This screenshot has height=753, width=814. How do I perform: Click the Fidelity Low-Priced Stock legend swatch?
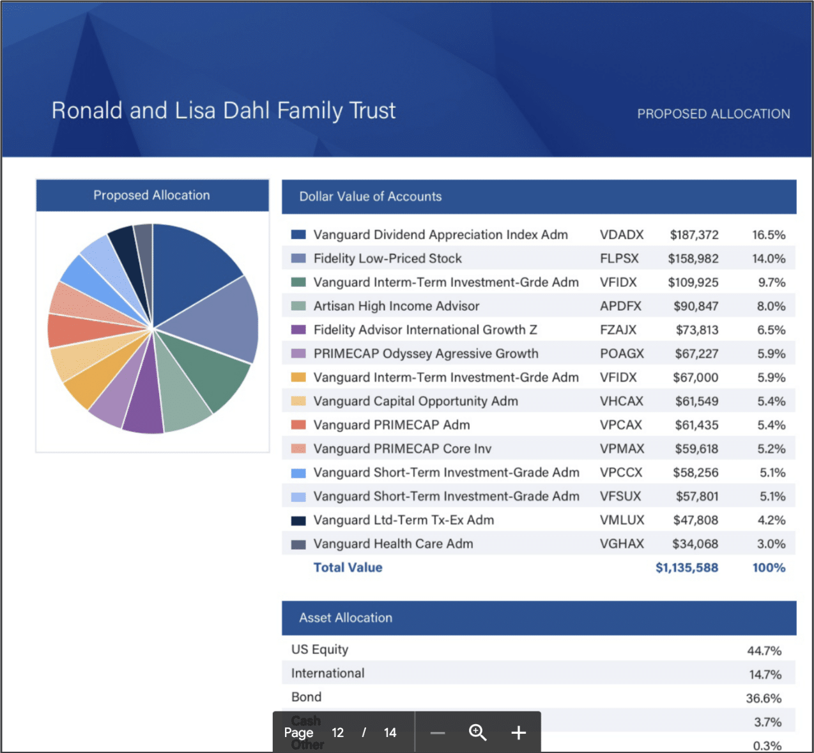pyautogui.click(x=298, y=258)
